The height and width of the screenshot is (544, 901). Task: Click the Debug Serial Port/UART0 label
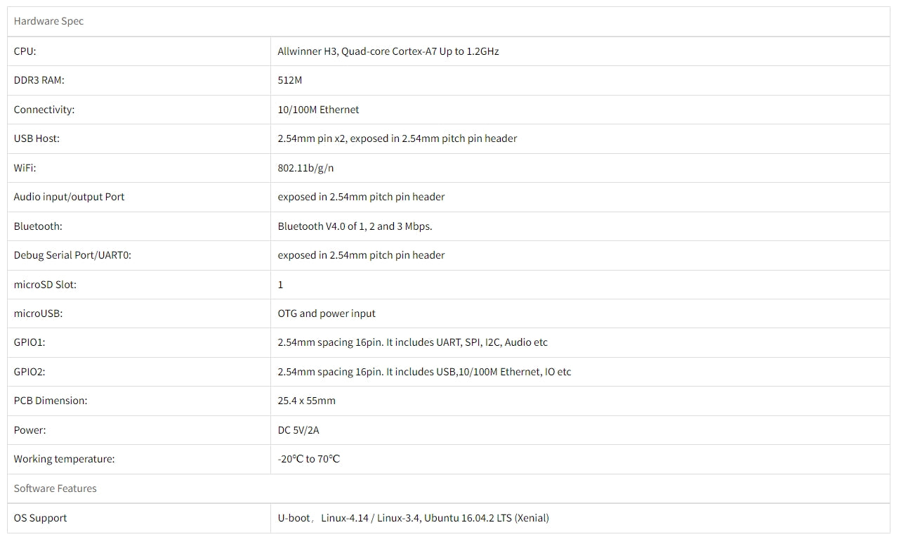pos(72,255)
